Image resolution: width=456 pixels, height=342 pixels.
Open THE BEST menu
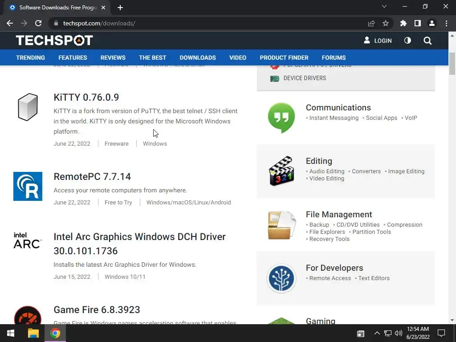(x=152, y=57)
